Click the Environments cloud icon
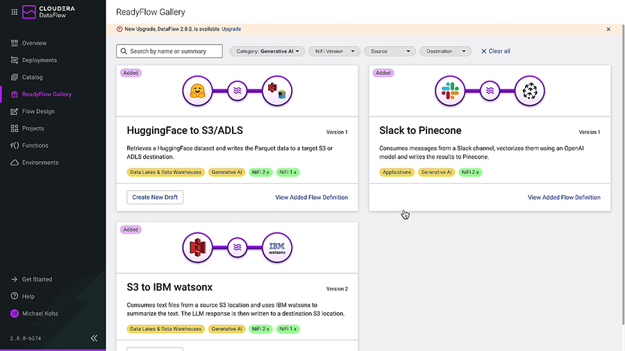The height and width of the screenshot is (351, 625). (x=15, y=162)
